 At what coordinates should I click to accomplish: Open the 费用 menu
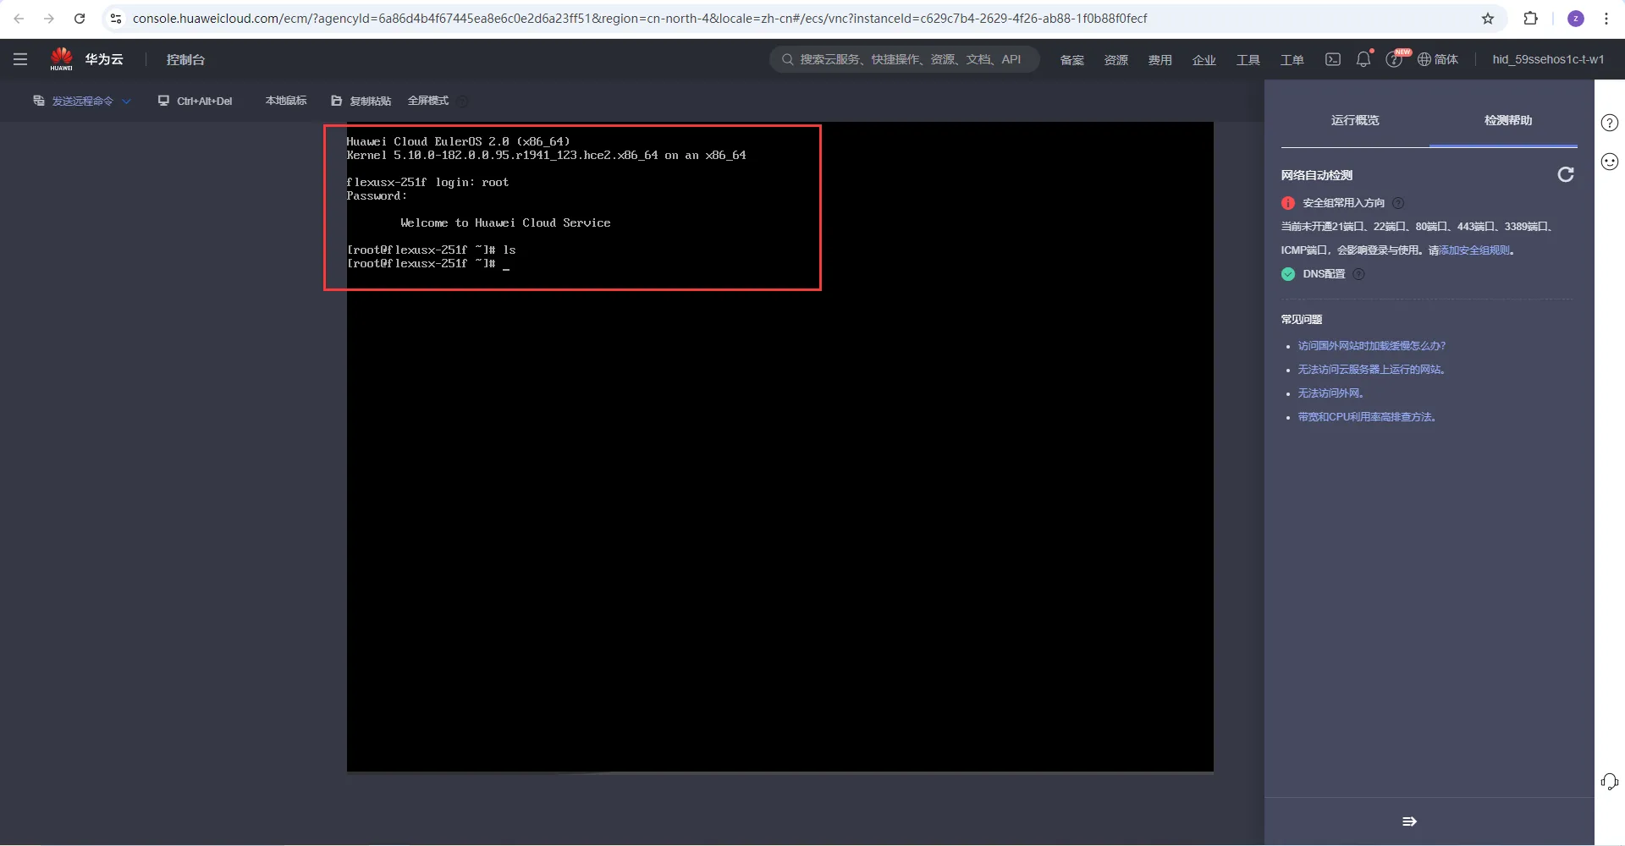[1160, 59]
